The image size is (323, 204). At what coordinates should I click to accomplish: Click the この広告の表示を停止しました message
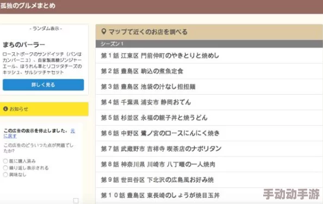point(35,131)
